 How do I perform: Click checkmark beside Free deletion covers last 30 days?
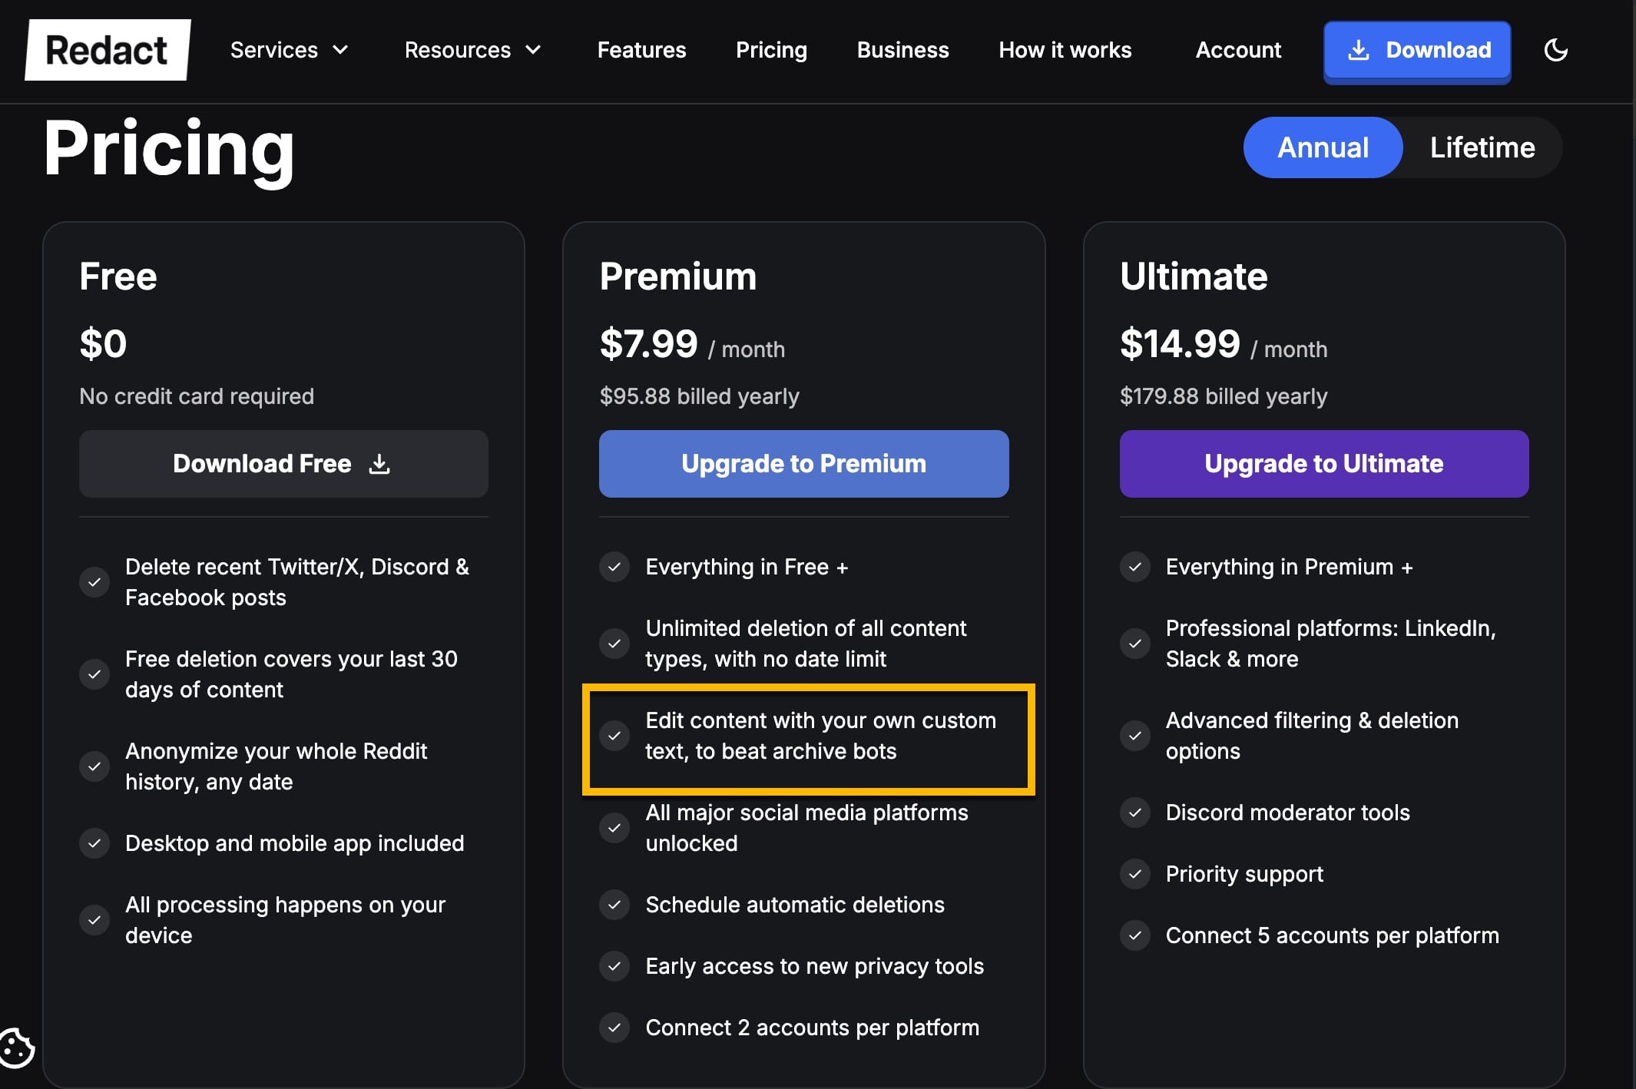(x=94, y=674)
